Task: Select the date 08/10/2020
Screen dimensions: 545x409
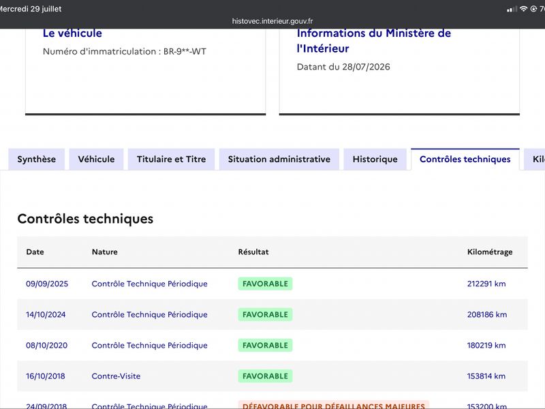Action: click(x=46, y=346)
